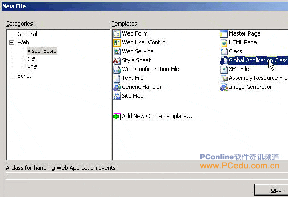Screen dimensions: 288x197
Task: Choose the Generic Handler icon
Action: click(117, 87)
